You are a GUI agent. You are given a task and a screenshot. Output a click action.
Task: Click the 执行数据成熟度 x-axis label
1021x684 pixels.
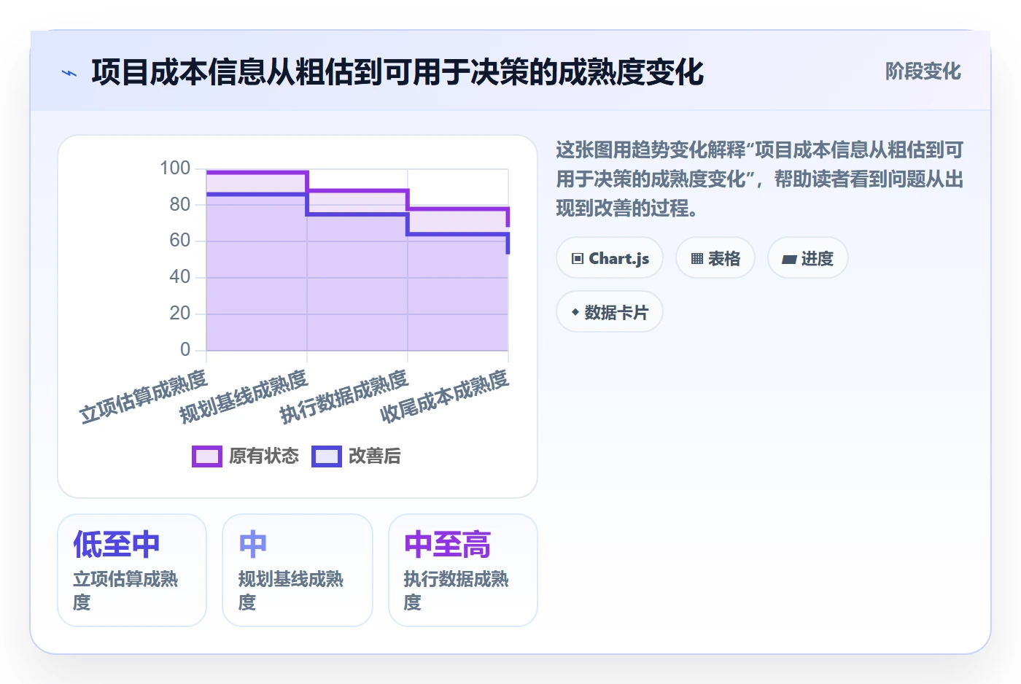click(x=344, y=397)
